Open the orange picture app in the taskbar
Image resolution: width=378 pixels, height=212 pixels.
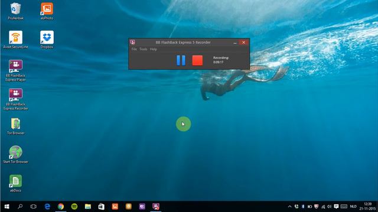tap(115, 207)
